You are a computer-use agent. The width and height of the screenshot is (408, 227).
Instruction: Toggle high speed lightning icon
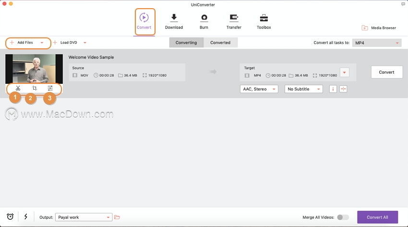click(x=26, y=216)
